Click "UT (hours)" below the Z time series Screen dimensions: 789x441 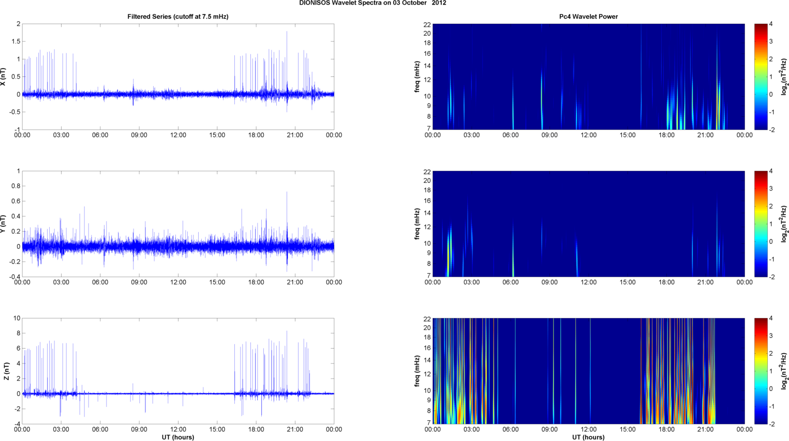[x=178, y=437]
